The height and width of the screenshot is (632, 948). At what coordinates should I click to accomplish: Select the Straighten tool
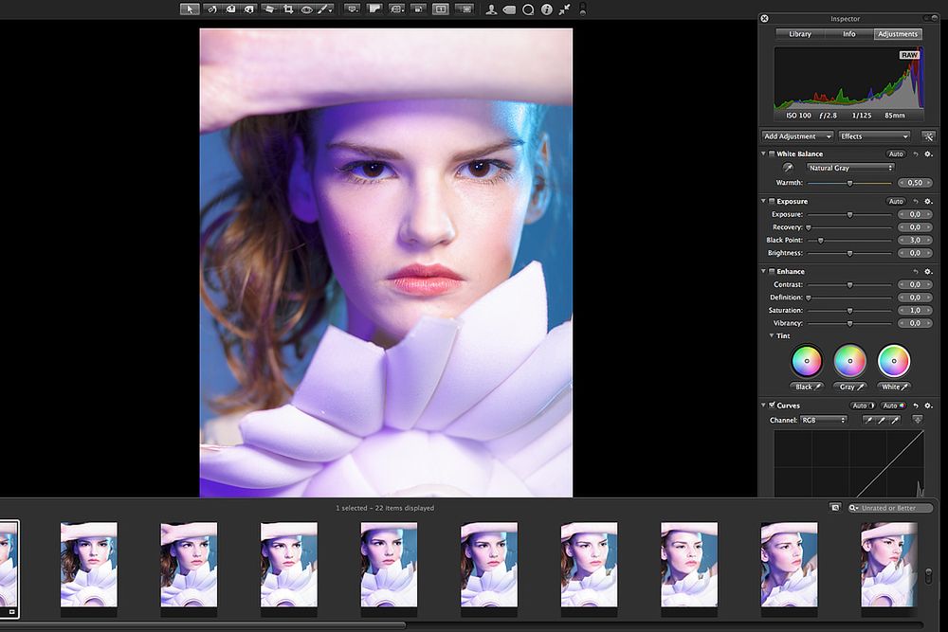tap(269, 9)
